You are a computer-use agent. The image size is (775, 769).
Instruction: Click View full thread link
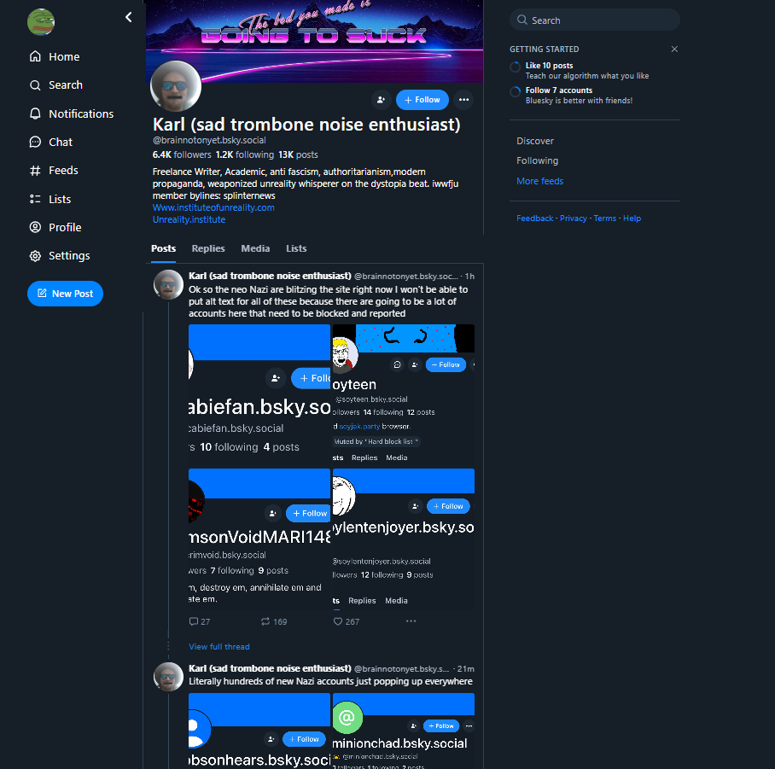(219, 647)
